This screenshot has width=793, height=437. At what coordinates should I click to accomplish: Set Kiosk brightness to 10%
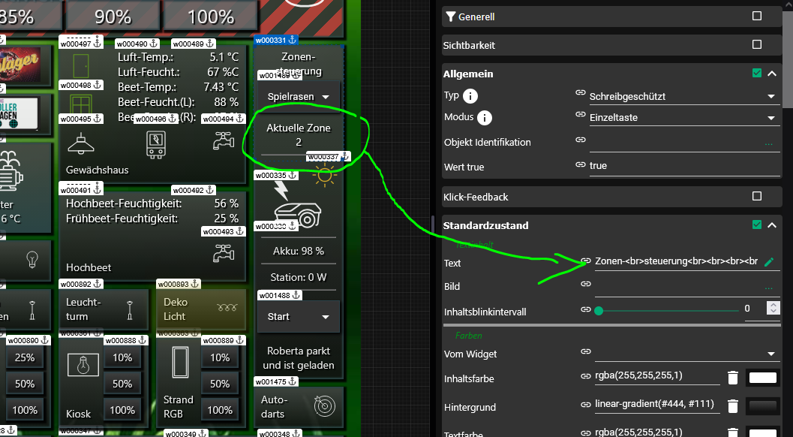tap(122, 357)
